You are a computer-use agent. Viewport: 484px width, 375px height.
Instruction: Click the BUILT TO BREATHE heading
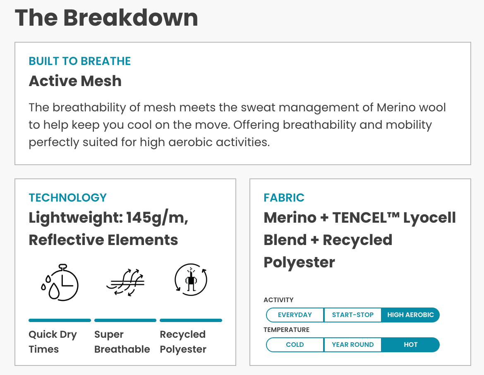click(79, 61)
